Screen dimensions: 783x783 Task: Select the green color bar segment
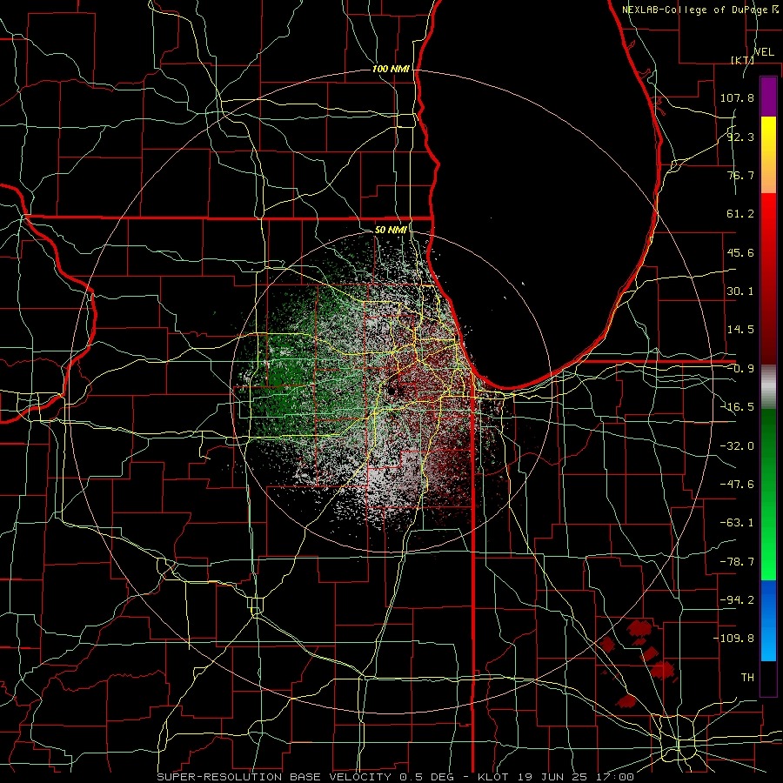tap(768, 494)
